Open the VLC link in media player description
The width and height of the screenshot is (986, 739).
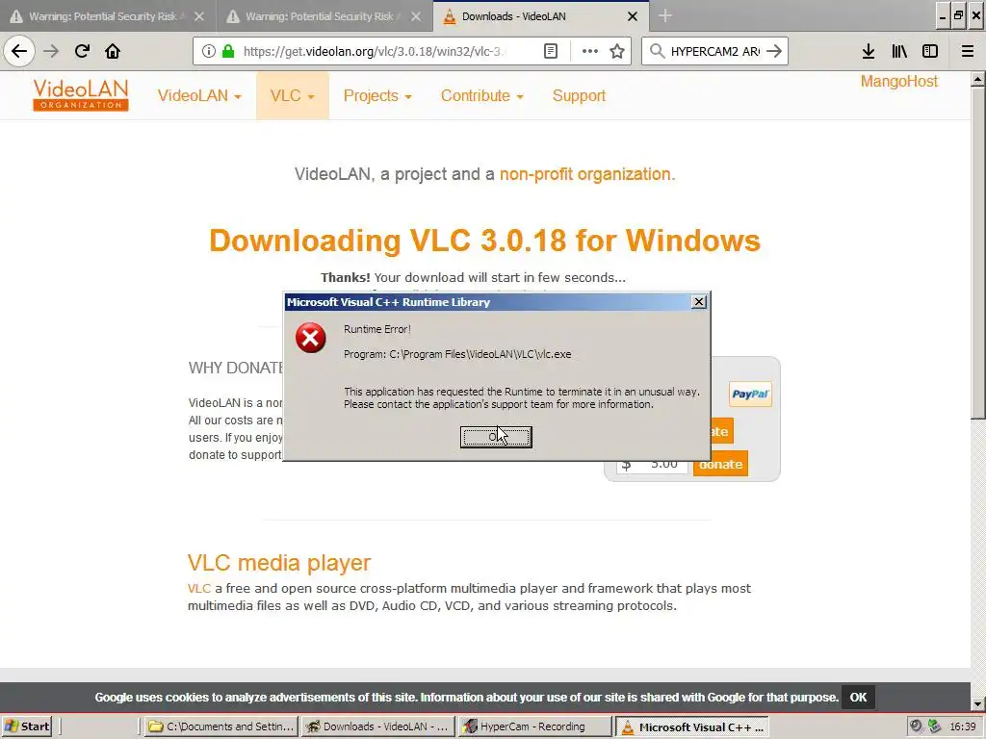click(x=199, y=589)
